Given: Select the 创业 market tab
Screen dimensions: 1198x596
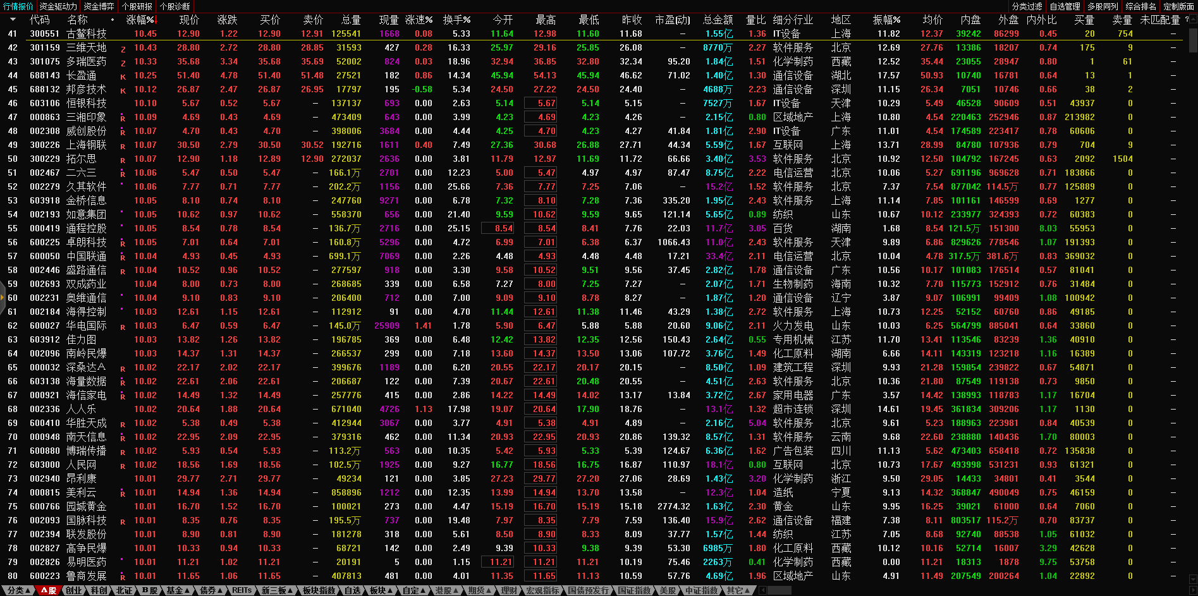Looking at the screenshot, I should pos(74,590).
